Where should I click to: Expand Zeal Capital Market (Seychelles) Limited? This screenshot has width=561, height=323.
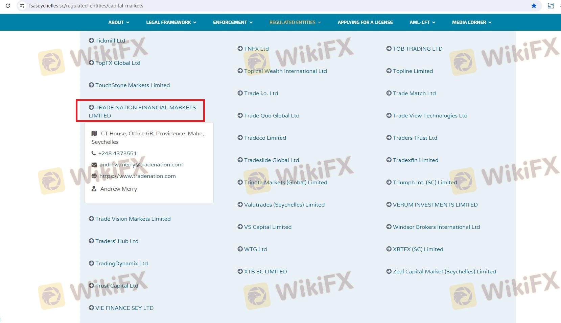pyautogui.click(x=444, y=271)
